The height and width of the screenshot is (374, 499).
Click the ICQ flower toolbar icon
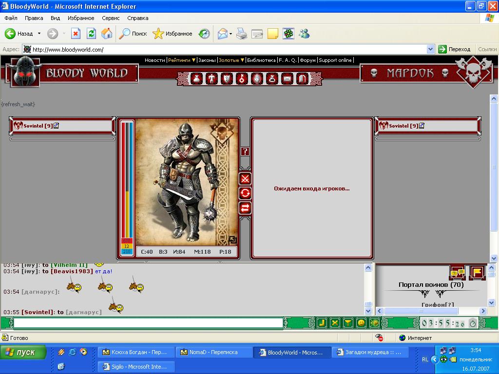click(288, 34)
